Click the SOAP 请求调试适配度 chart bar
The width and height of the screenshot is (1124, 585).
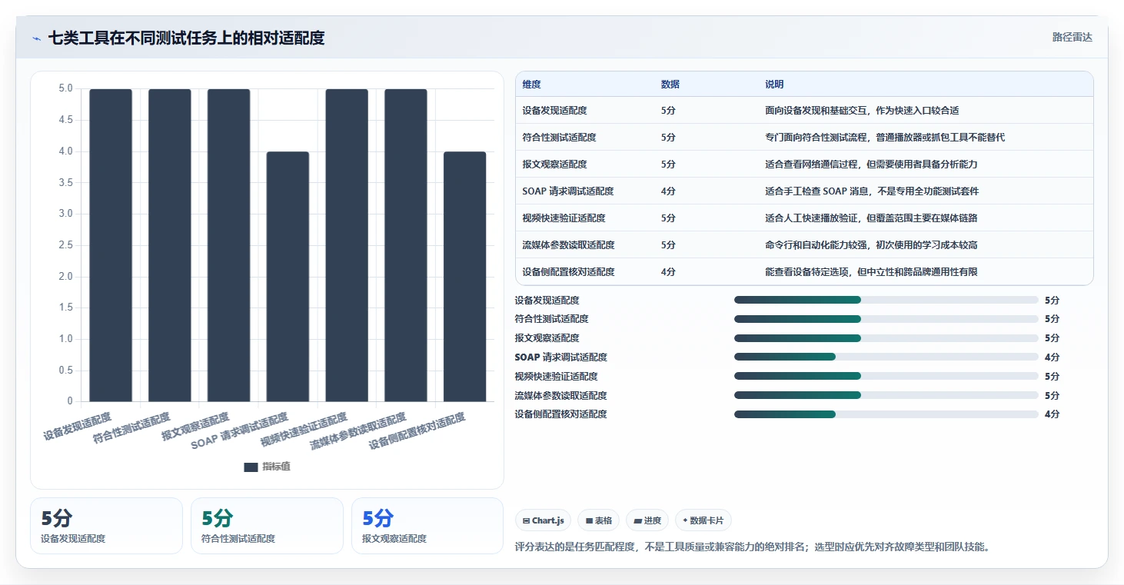288,277
